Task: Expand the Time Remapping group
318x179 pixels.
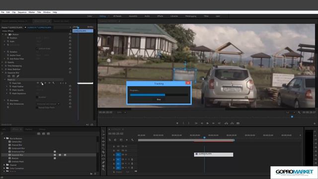Action: (2, 66)
